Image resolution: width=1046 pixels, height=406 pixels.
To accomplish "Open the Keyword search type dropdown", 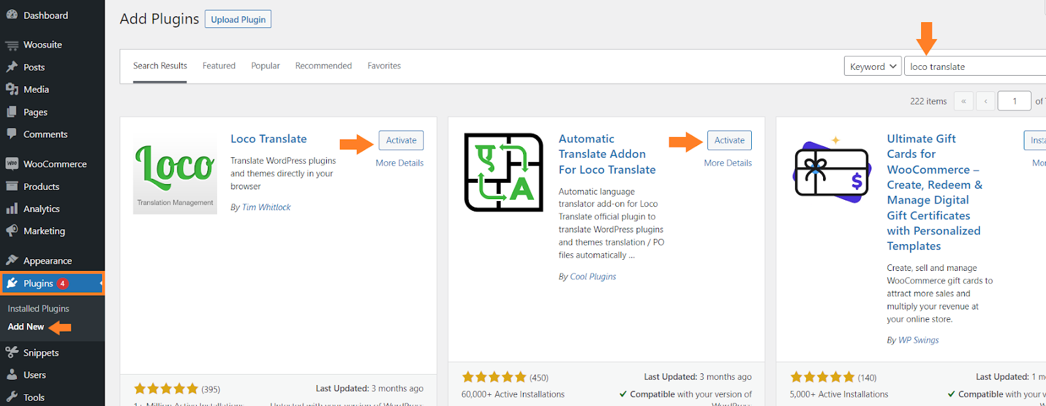I will coord(873,67).
